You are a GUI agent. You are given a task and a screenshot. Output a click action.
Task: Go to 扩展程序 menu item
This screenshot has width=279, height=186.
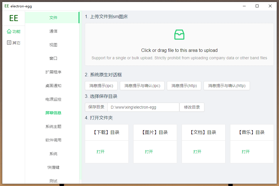53,72
